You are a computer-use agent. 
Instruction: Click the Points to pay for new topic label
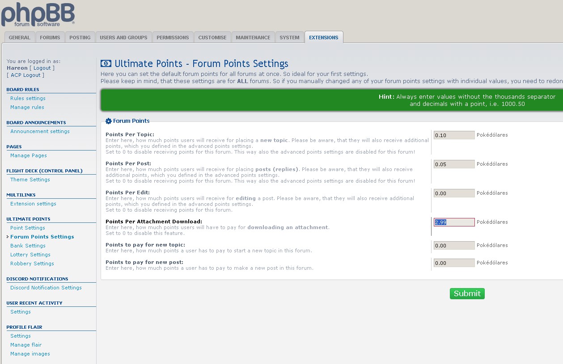pyautogui.click(x=145, y=245)
